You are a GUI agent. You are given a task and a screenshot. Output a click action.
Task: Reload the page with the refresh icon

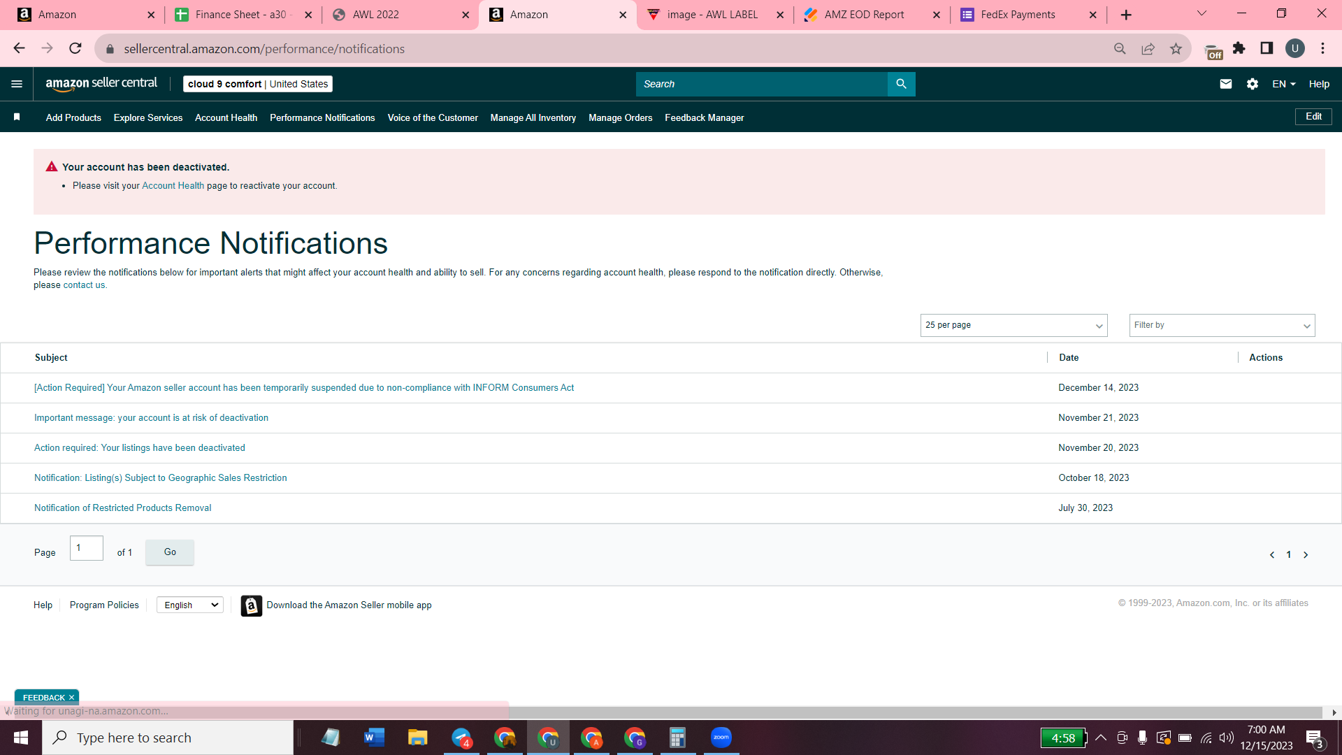tap(75, 48)
